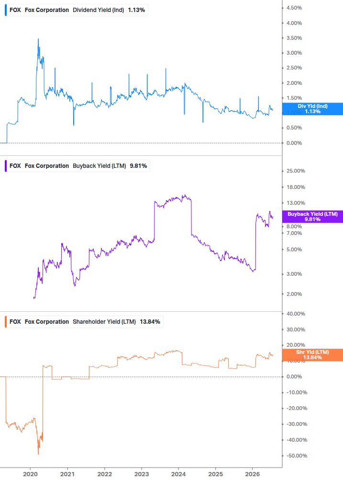This screenshot has width=343, height=482.
Task: Click the 2021 label on the time axis
Action: [x=67, y=474]
